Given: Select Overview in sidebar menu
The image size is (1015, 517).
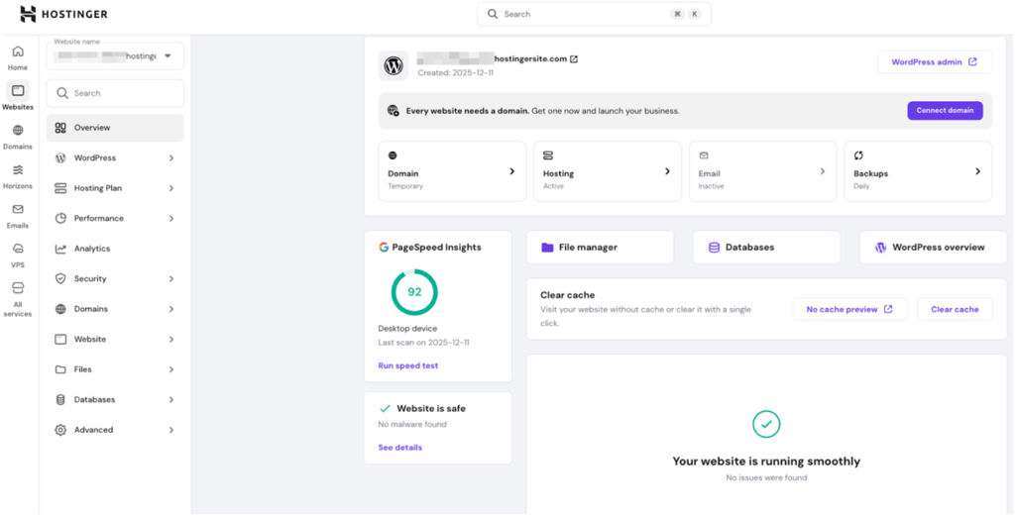Looking at the screenshot, I should 115,128.
